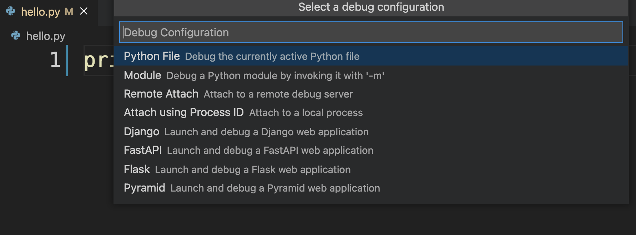Click the M modified badge on the tab

(x=69, y=12)
